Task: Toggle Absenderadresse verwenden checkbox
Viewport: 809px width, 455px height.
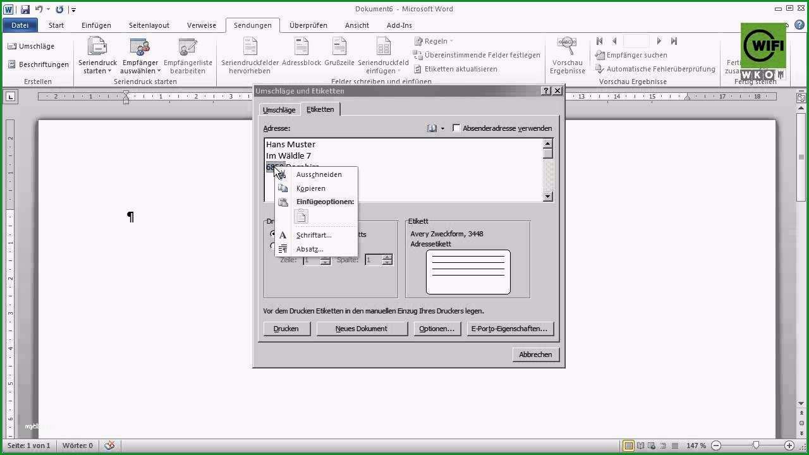Action: pos(456,128)
